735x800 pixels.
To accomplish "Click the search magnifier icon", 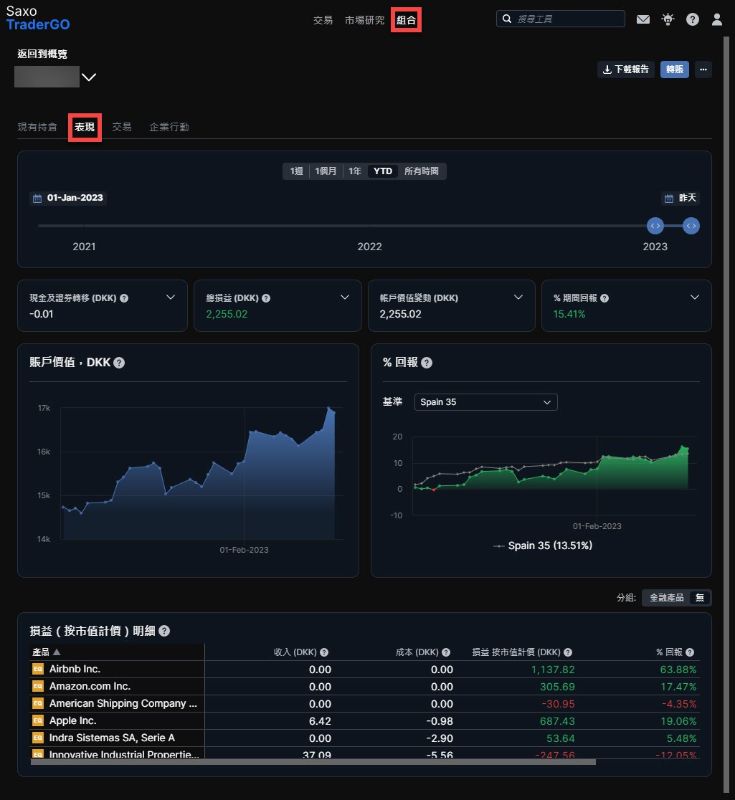I will (507, 19).
